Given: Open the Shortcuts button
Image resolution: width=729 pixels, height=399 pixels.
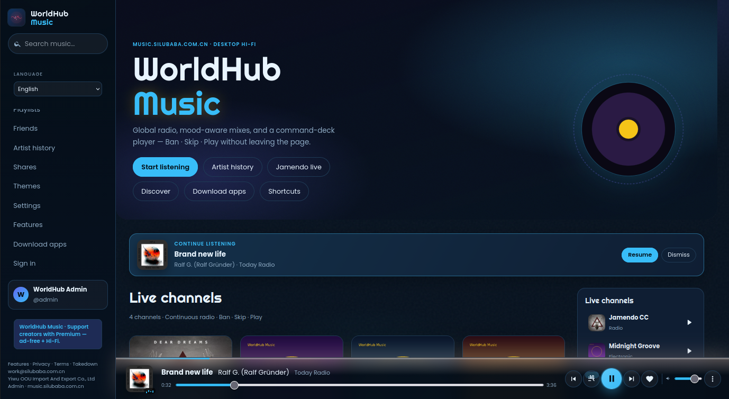Looking at the screenshot, I should pyautogui.click(x=284, y=191).
